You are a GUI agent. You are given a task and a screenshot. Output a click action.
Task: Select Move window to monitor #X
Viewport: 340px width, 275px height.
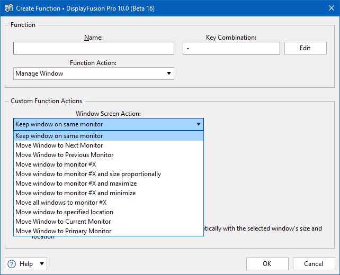click(109, 164)
